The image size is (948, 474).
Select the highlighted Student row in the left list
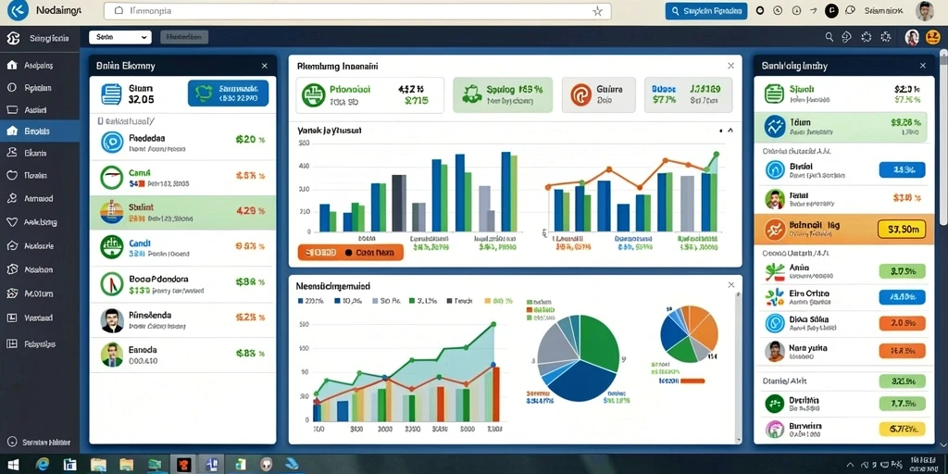pos(182,212)
